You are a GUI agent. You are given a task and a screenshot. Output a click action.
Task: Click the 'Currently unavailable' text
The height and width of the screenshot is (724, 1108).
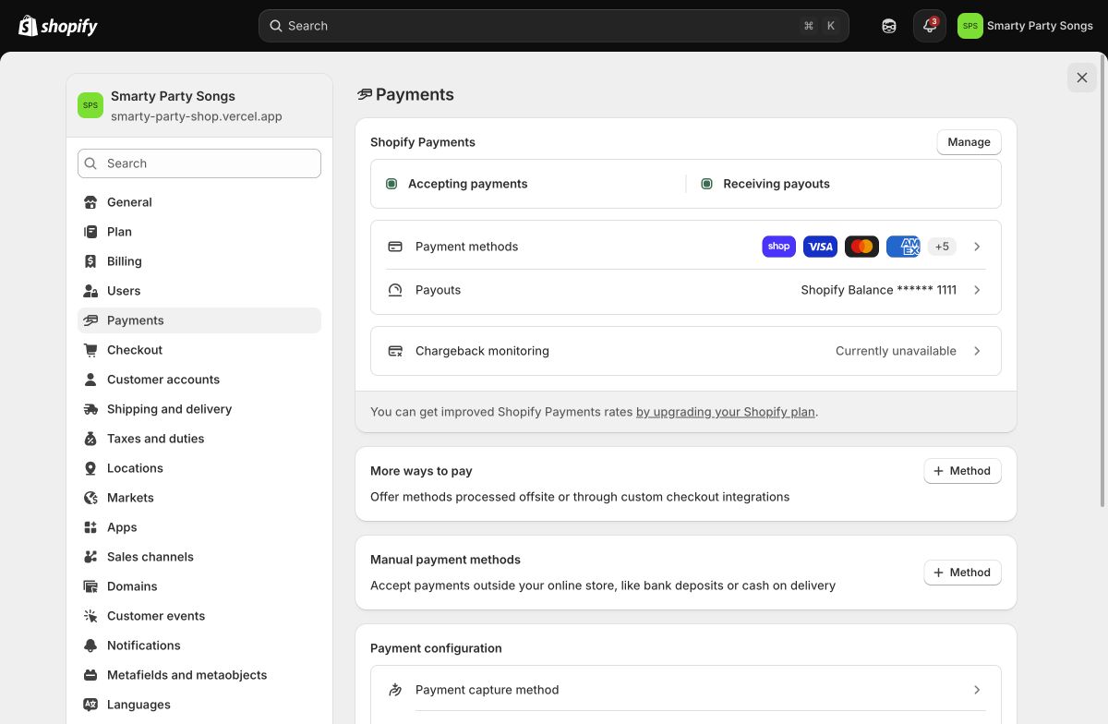click(x=896, y=351)
